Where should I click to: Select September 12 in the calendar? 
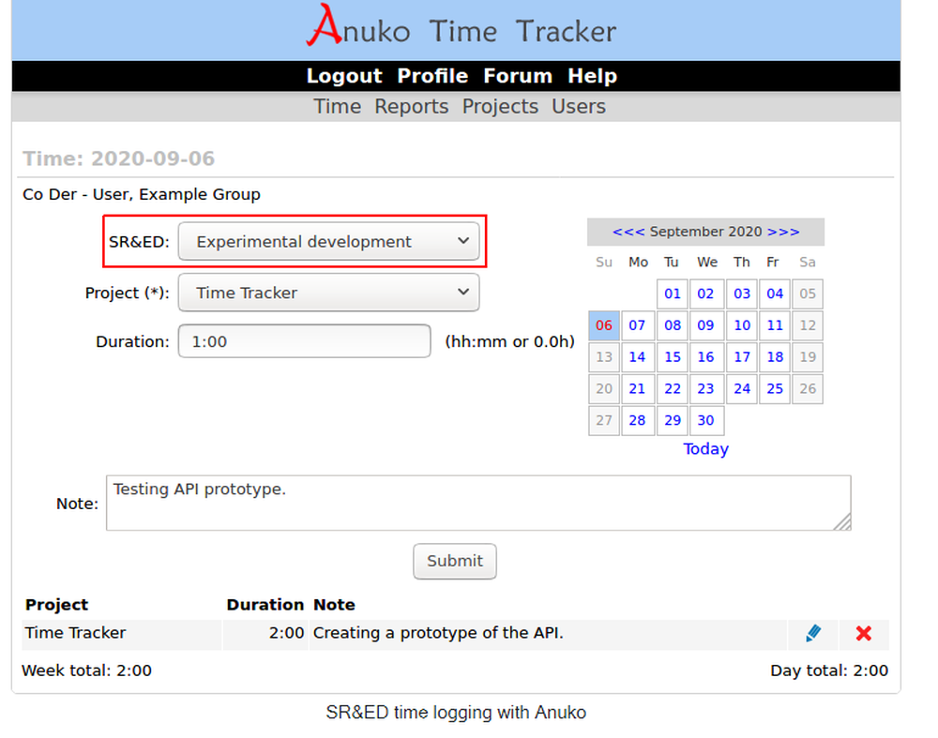click(x=808, y=325)
